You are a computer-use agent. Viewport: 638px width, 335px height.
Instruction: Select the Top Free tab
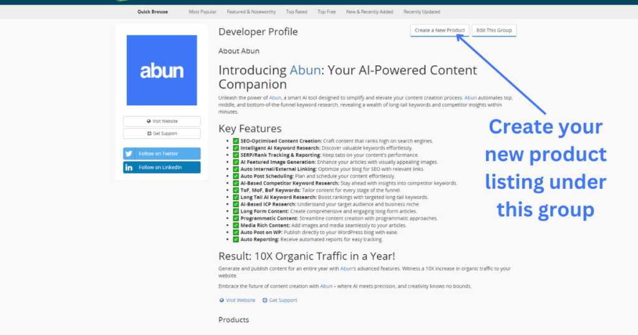pyautogui.click(x=326, y=12)
